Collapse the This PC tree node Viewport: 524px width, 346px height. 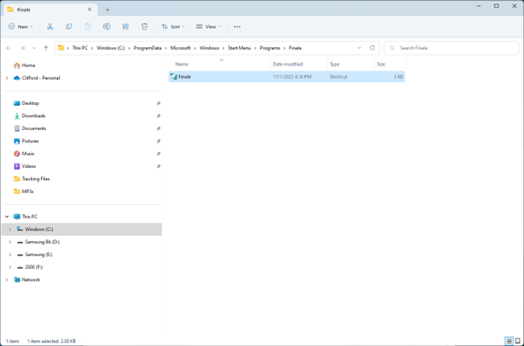pyautogui.click(x=7, y=217)
